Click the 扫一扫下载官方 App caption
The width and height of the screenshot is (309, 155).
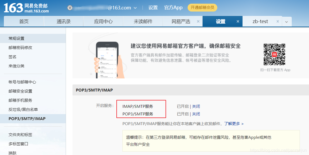point(275,70)
